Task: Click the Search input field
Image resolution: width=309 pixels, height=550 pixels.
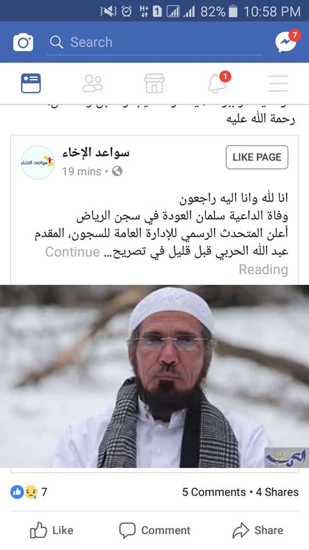Action: point(154,42)
